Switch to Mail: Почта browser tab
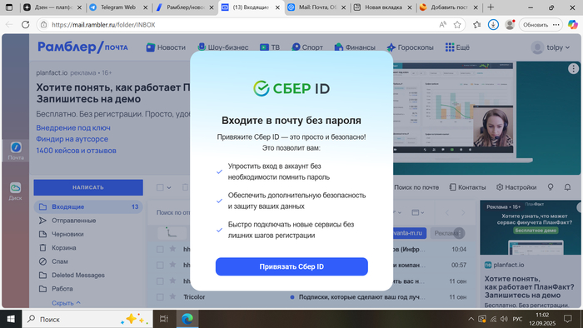 (317, 7)
